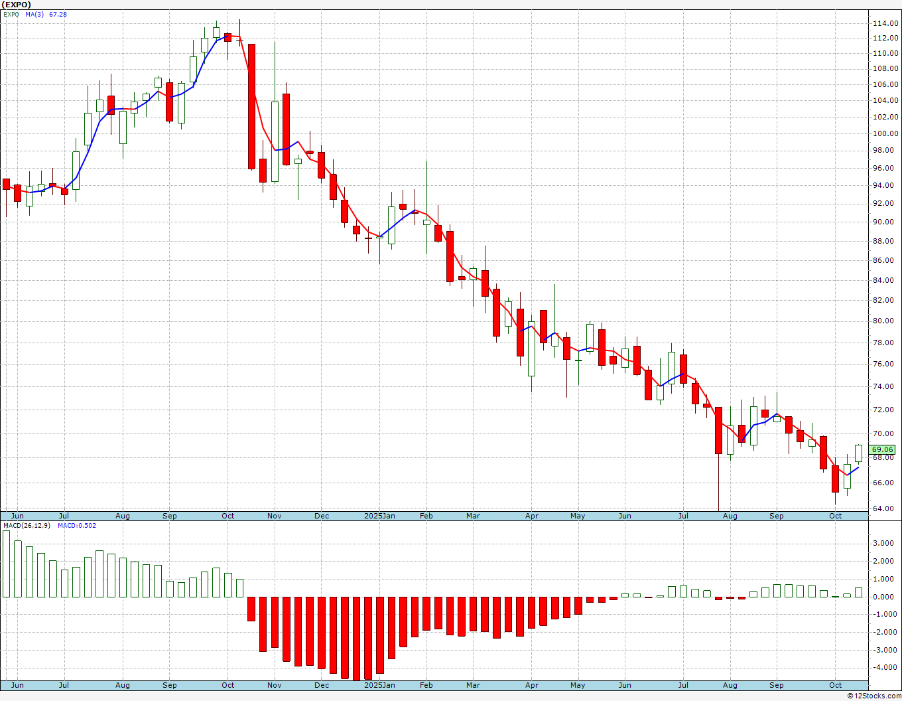This screenshot has width=902, height=701.
Task: Select the 114.00 price axis label
Action: coord(885,23)
